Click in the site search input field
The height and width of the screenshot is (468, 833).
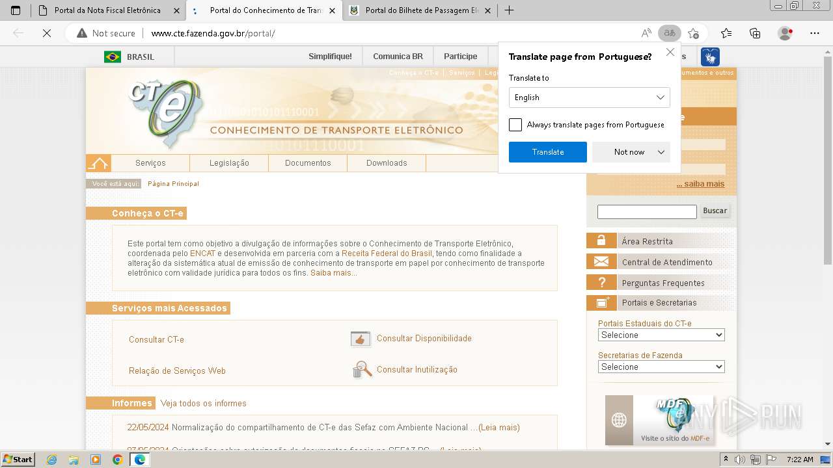click(x=647, y=211)
